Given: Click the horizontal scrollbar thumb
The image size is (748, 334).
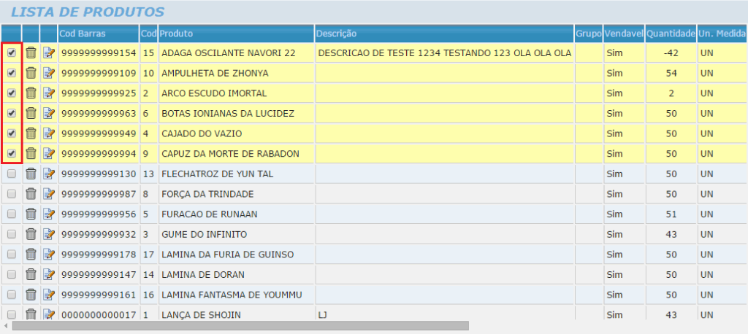Looking at the screenshot, I should click(240, 325).
